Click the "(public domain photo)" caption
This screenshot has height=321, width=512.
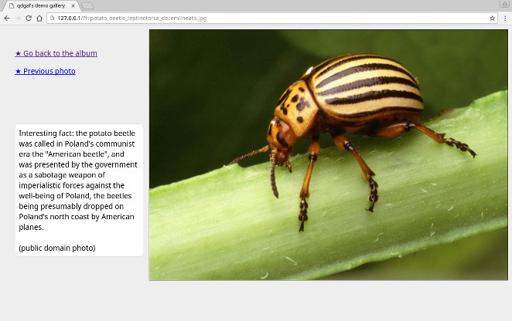(x=57, y=248)
